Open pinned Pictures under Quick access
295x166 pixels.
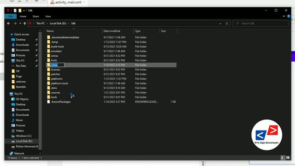click(x=20, y=55)
